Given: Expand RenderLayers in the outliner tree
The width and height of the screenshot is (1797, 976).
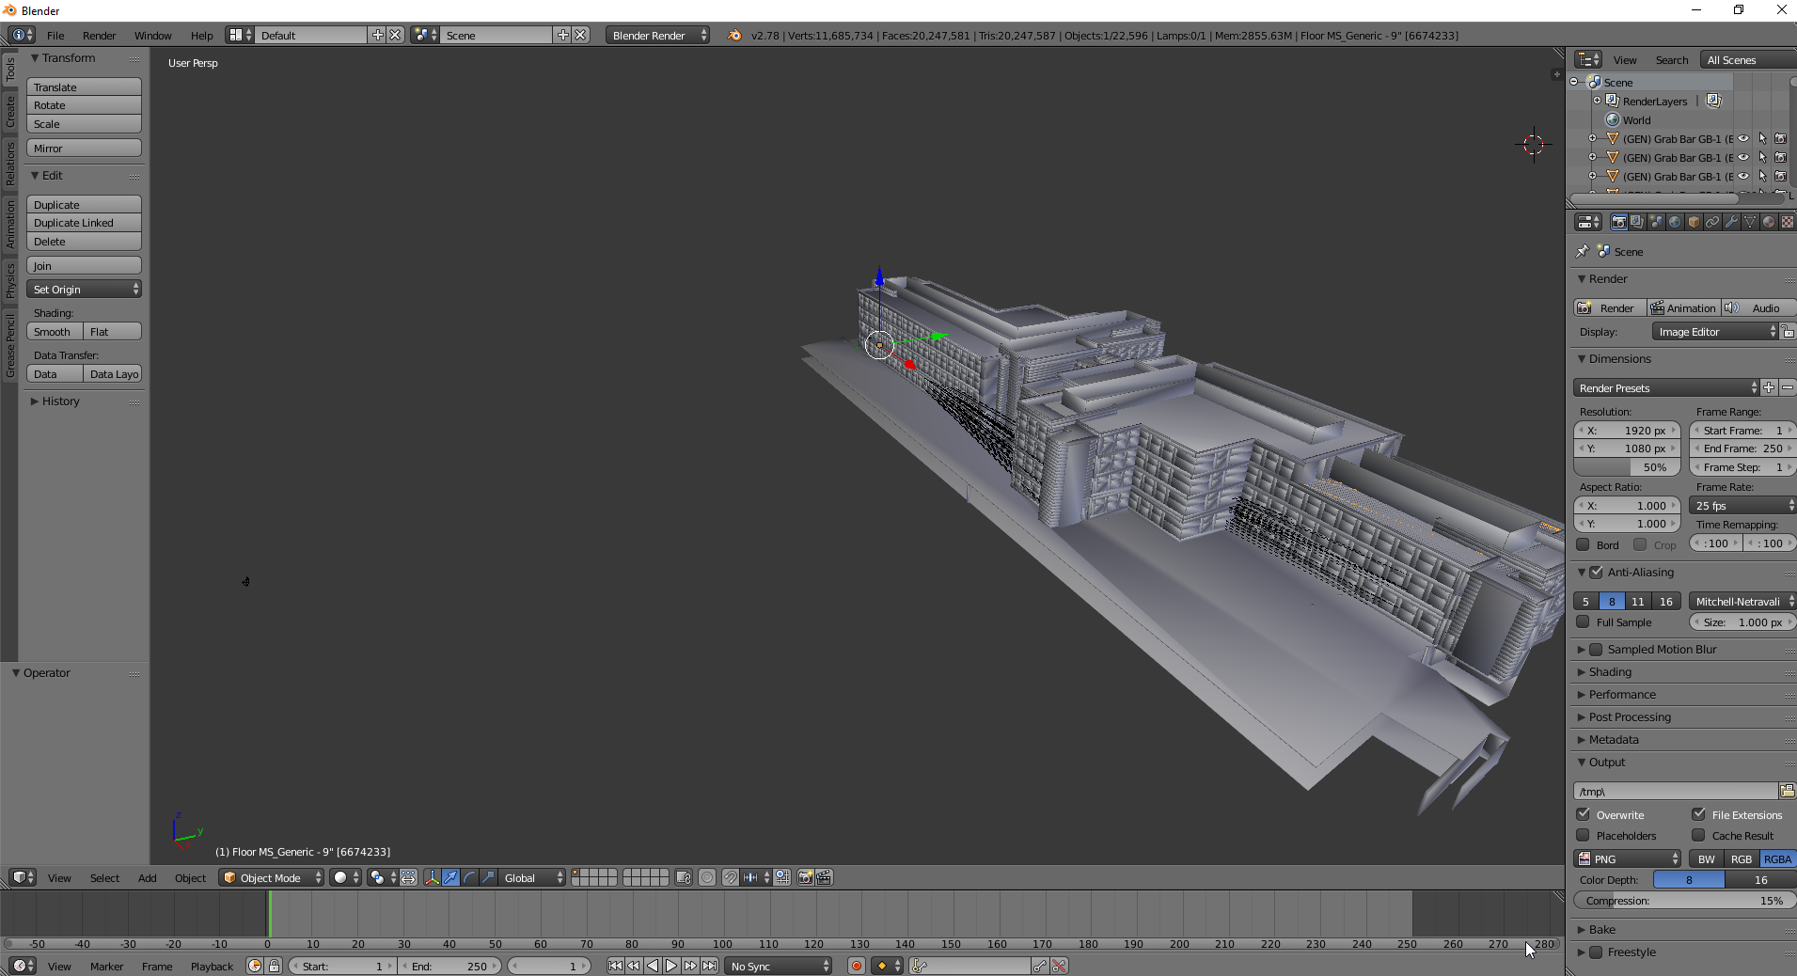Looking at the screenshot, I should tap(1597, 101).
